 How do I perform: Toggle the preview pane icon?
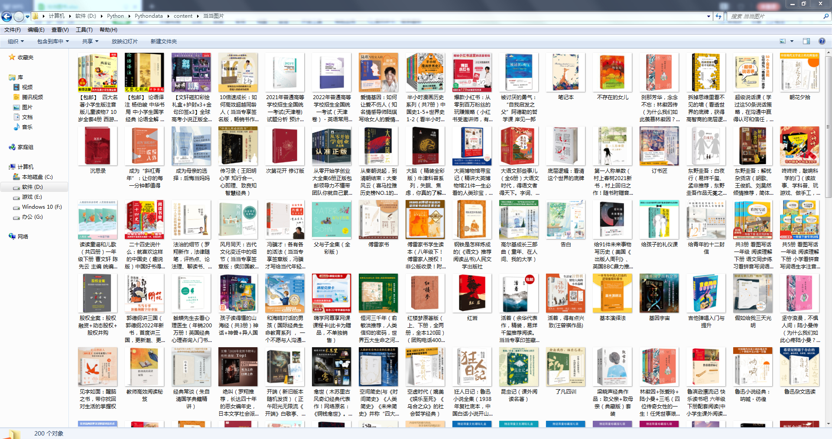point(806,42)
